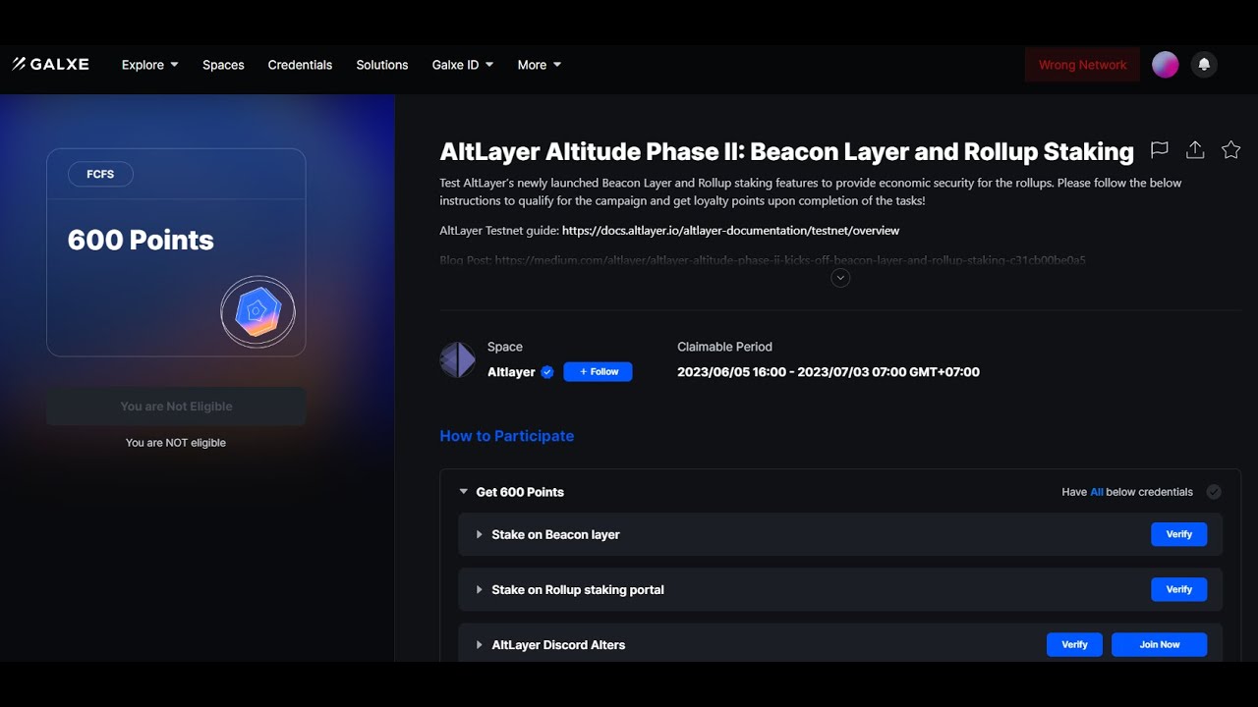Screen dimensions: 1258x707
Task: Verify the AltLayer Discord Alters task
Action: pyautogui.click(x=1074, y=644)
